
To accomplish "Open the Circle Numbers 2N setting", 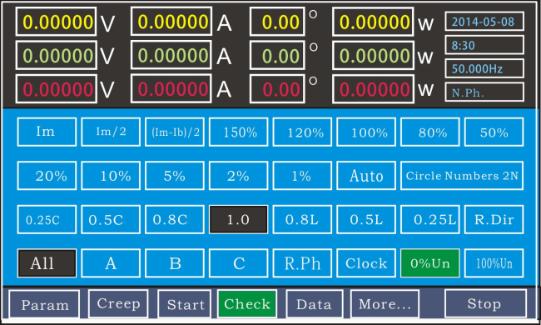I will [462, 176].
